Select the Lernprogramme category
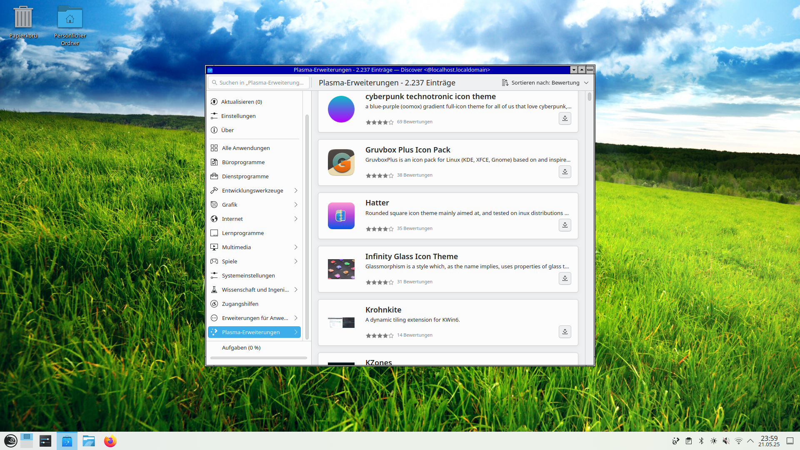Viewport: 800px width, 450px height. click(x=254, y=233)
